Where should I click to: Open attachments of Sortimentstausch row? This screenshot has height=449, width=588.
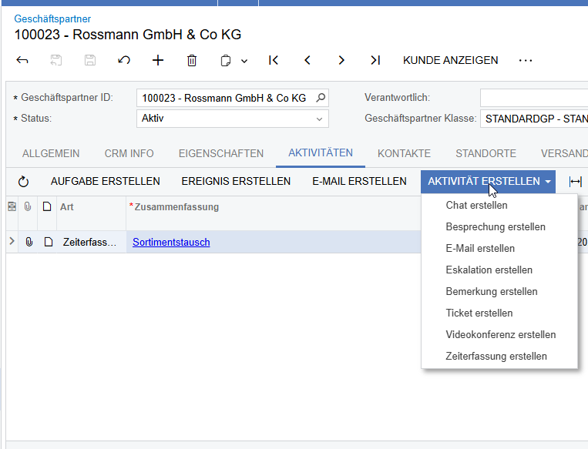tap(29, 242)
